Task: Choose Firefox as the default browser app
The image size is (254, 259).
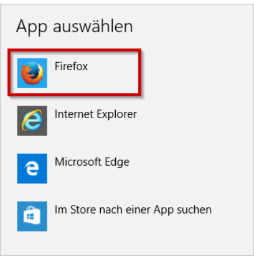Action: [x=75, y=73]
